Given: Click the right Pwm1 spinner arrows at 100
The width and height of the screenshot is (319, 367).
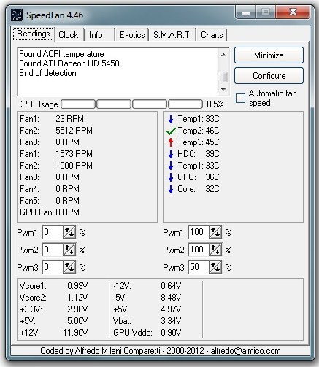Looking at the screenshot, I should click(215, 232).
